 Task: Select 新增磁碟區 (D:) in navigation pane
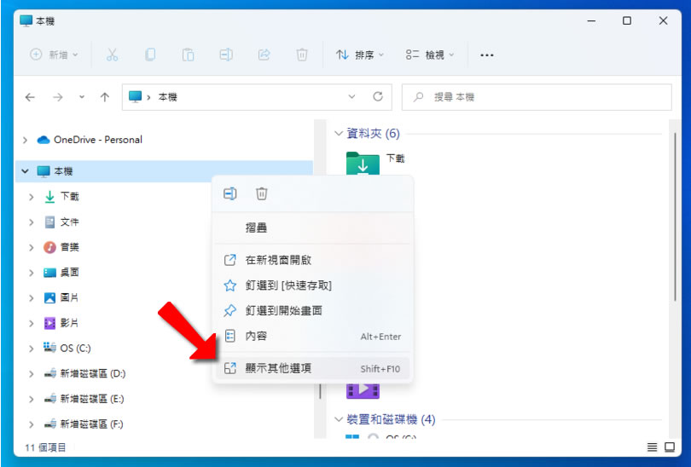85,374
